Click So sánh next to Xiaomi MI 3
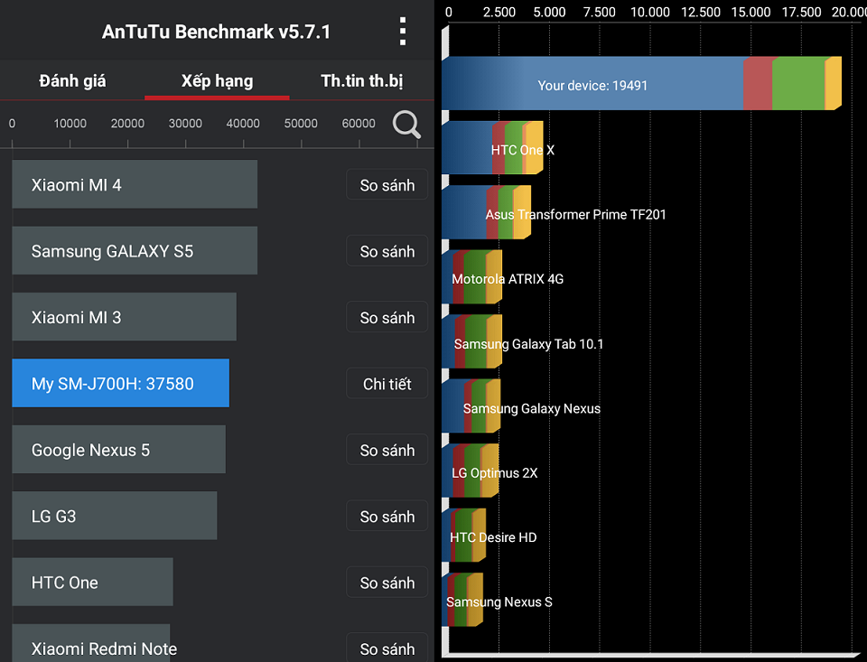Screen dimensions: 867x662 pos(387,317)
